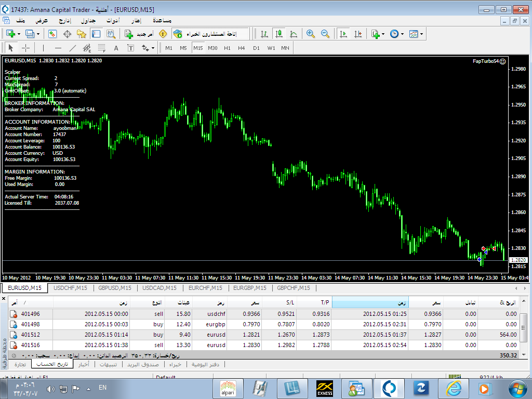Select the Equidistant Channel tool
This screenshot has width=532, height=399.
[x=87, y=48]
